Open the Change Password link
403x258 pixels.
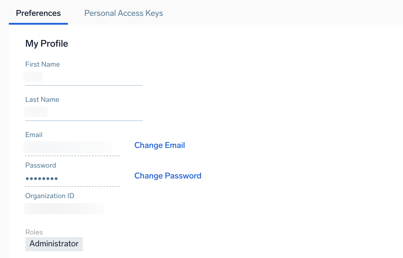coord(168,176)
